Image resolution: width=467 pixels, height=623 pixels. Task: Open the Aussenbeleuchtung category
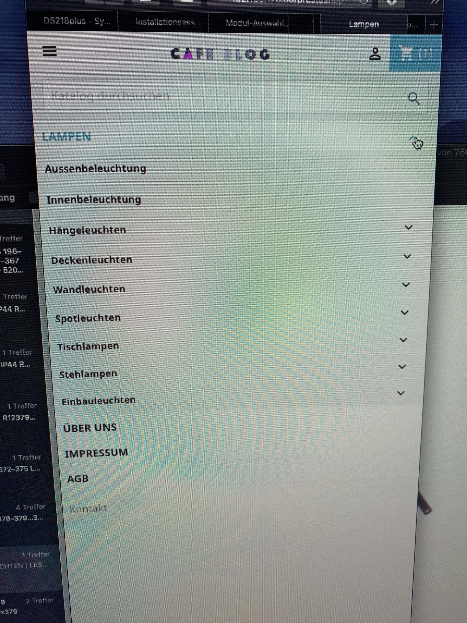point(96,169)
